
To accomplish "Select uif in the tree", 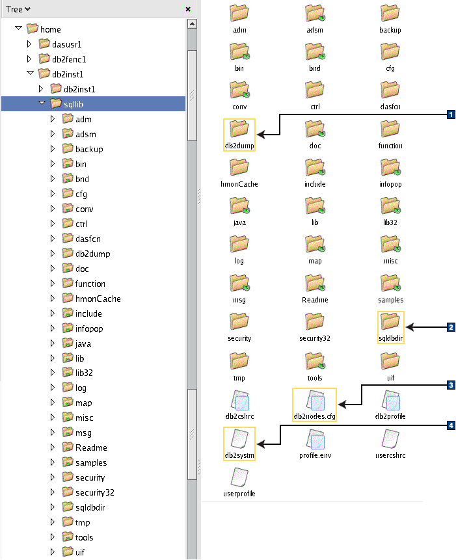I will click(x=80, y=552).
